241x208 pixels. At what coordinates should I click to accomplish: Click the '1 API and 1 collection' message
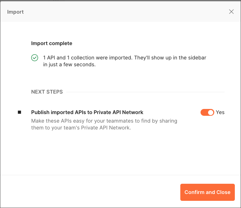[124, 61]
